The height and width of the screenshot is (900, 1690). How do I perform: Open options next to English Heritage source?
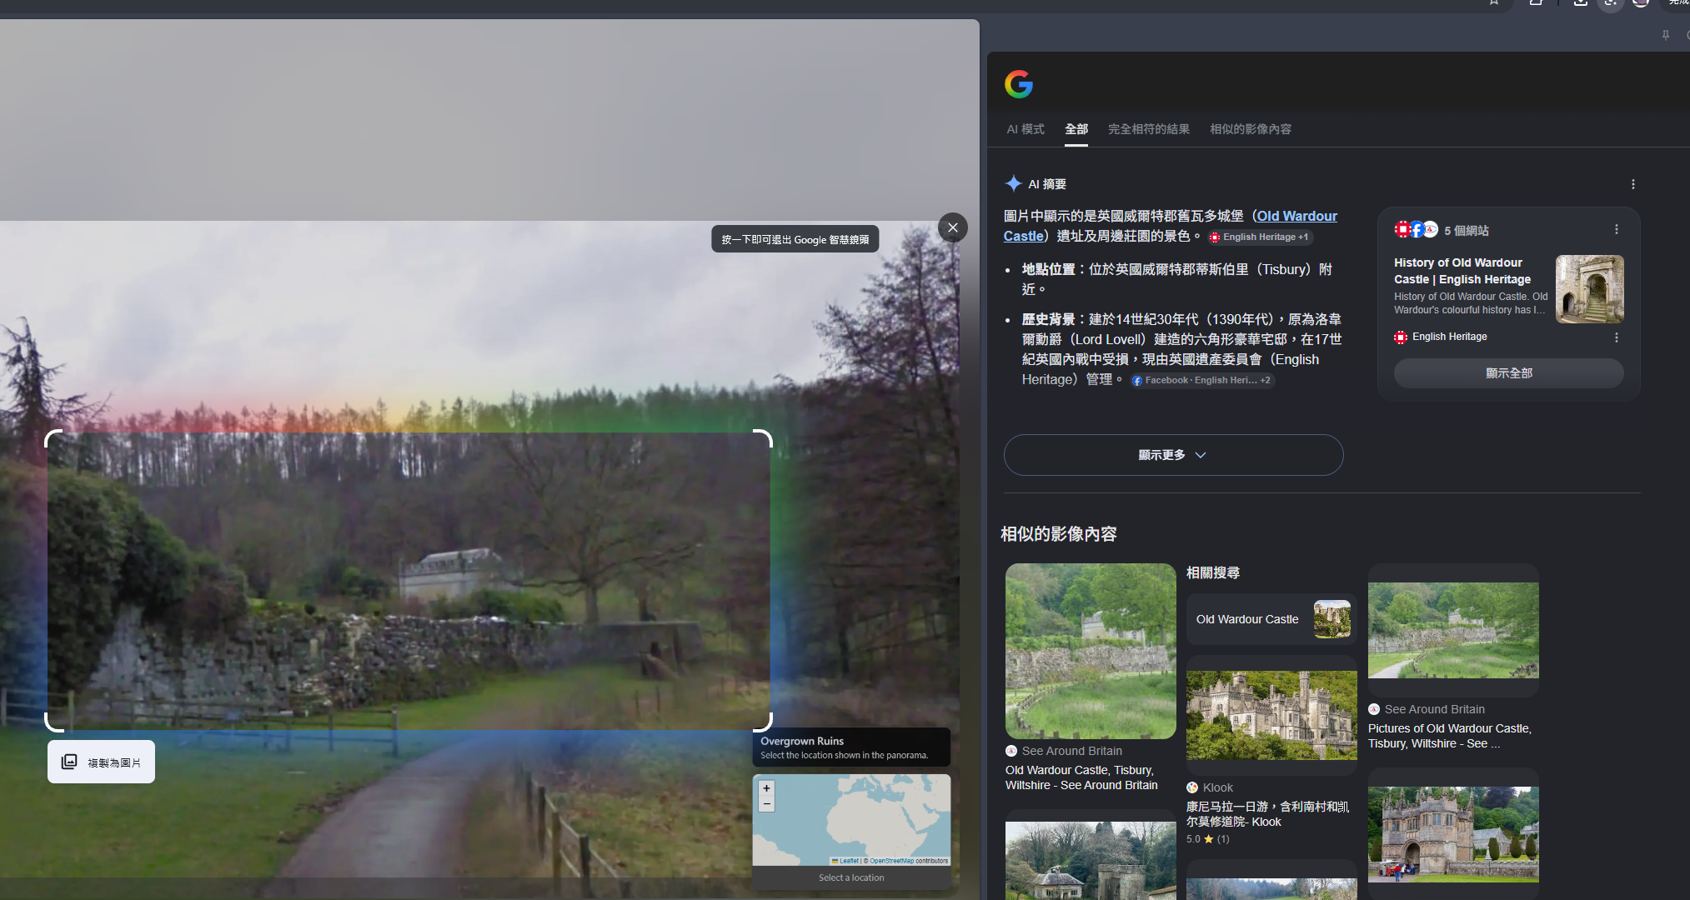(x=1616, y=337)
